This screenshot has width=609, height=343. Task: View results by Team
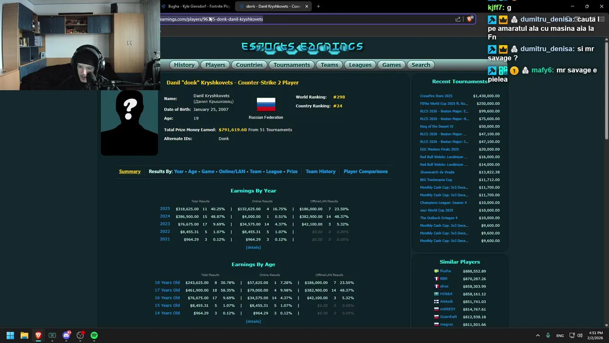tap(255, 171)
